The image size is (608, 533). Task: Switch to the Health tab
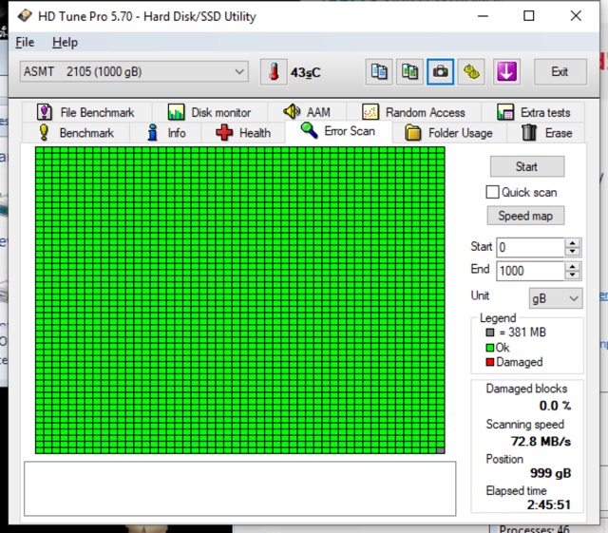point(243,133)
